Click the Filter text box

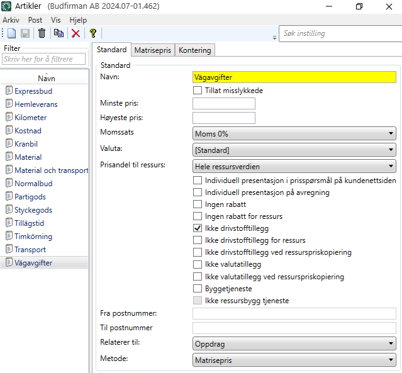coord(43,59)
